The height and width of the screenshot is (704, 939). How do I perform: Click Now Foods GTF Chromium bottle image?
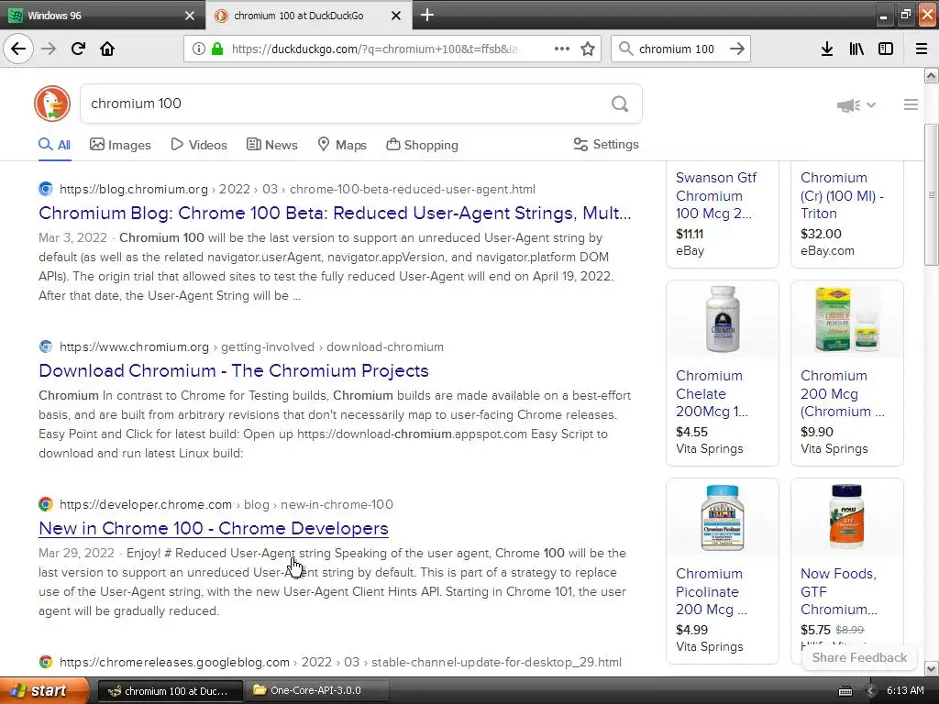(846, 517)
